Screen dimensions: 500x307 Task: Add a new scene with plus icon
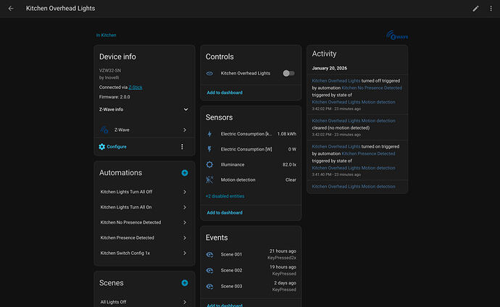185,283
